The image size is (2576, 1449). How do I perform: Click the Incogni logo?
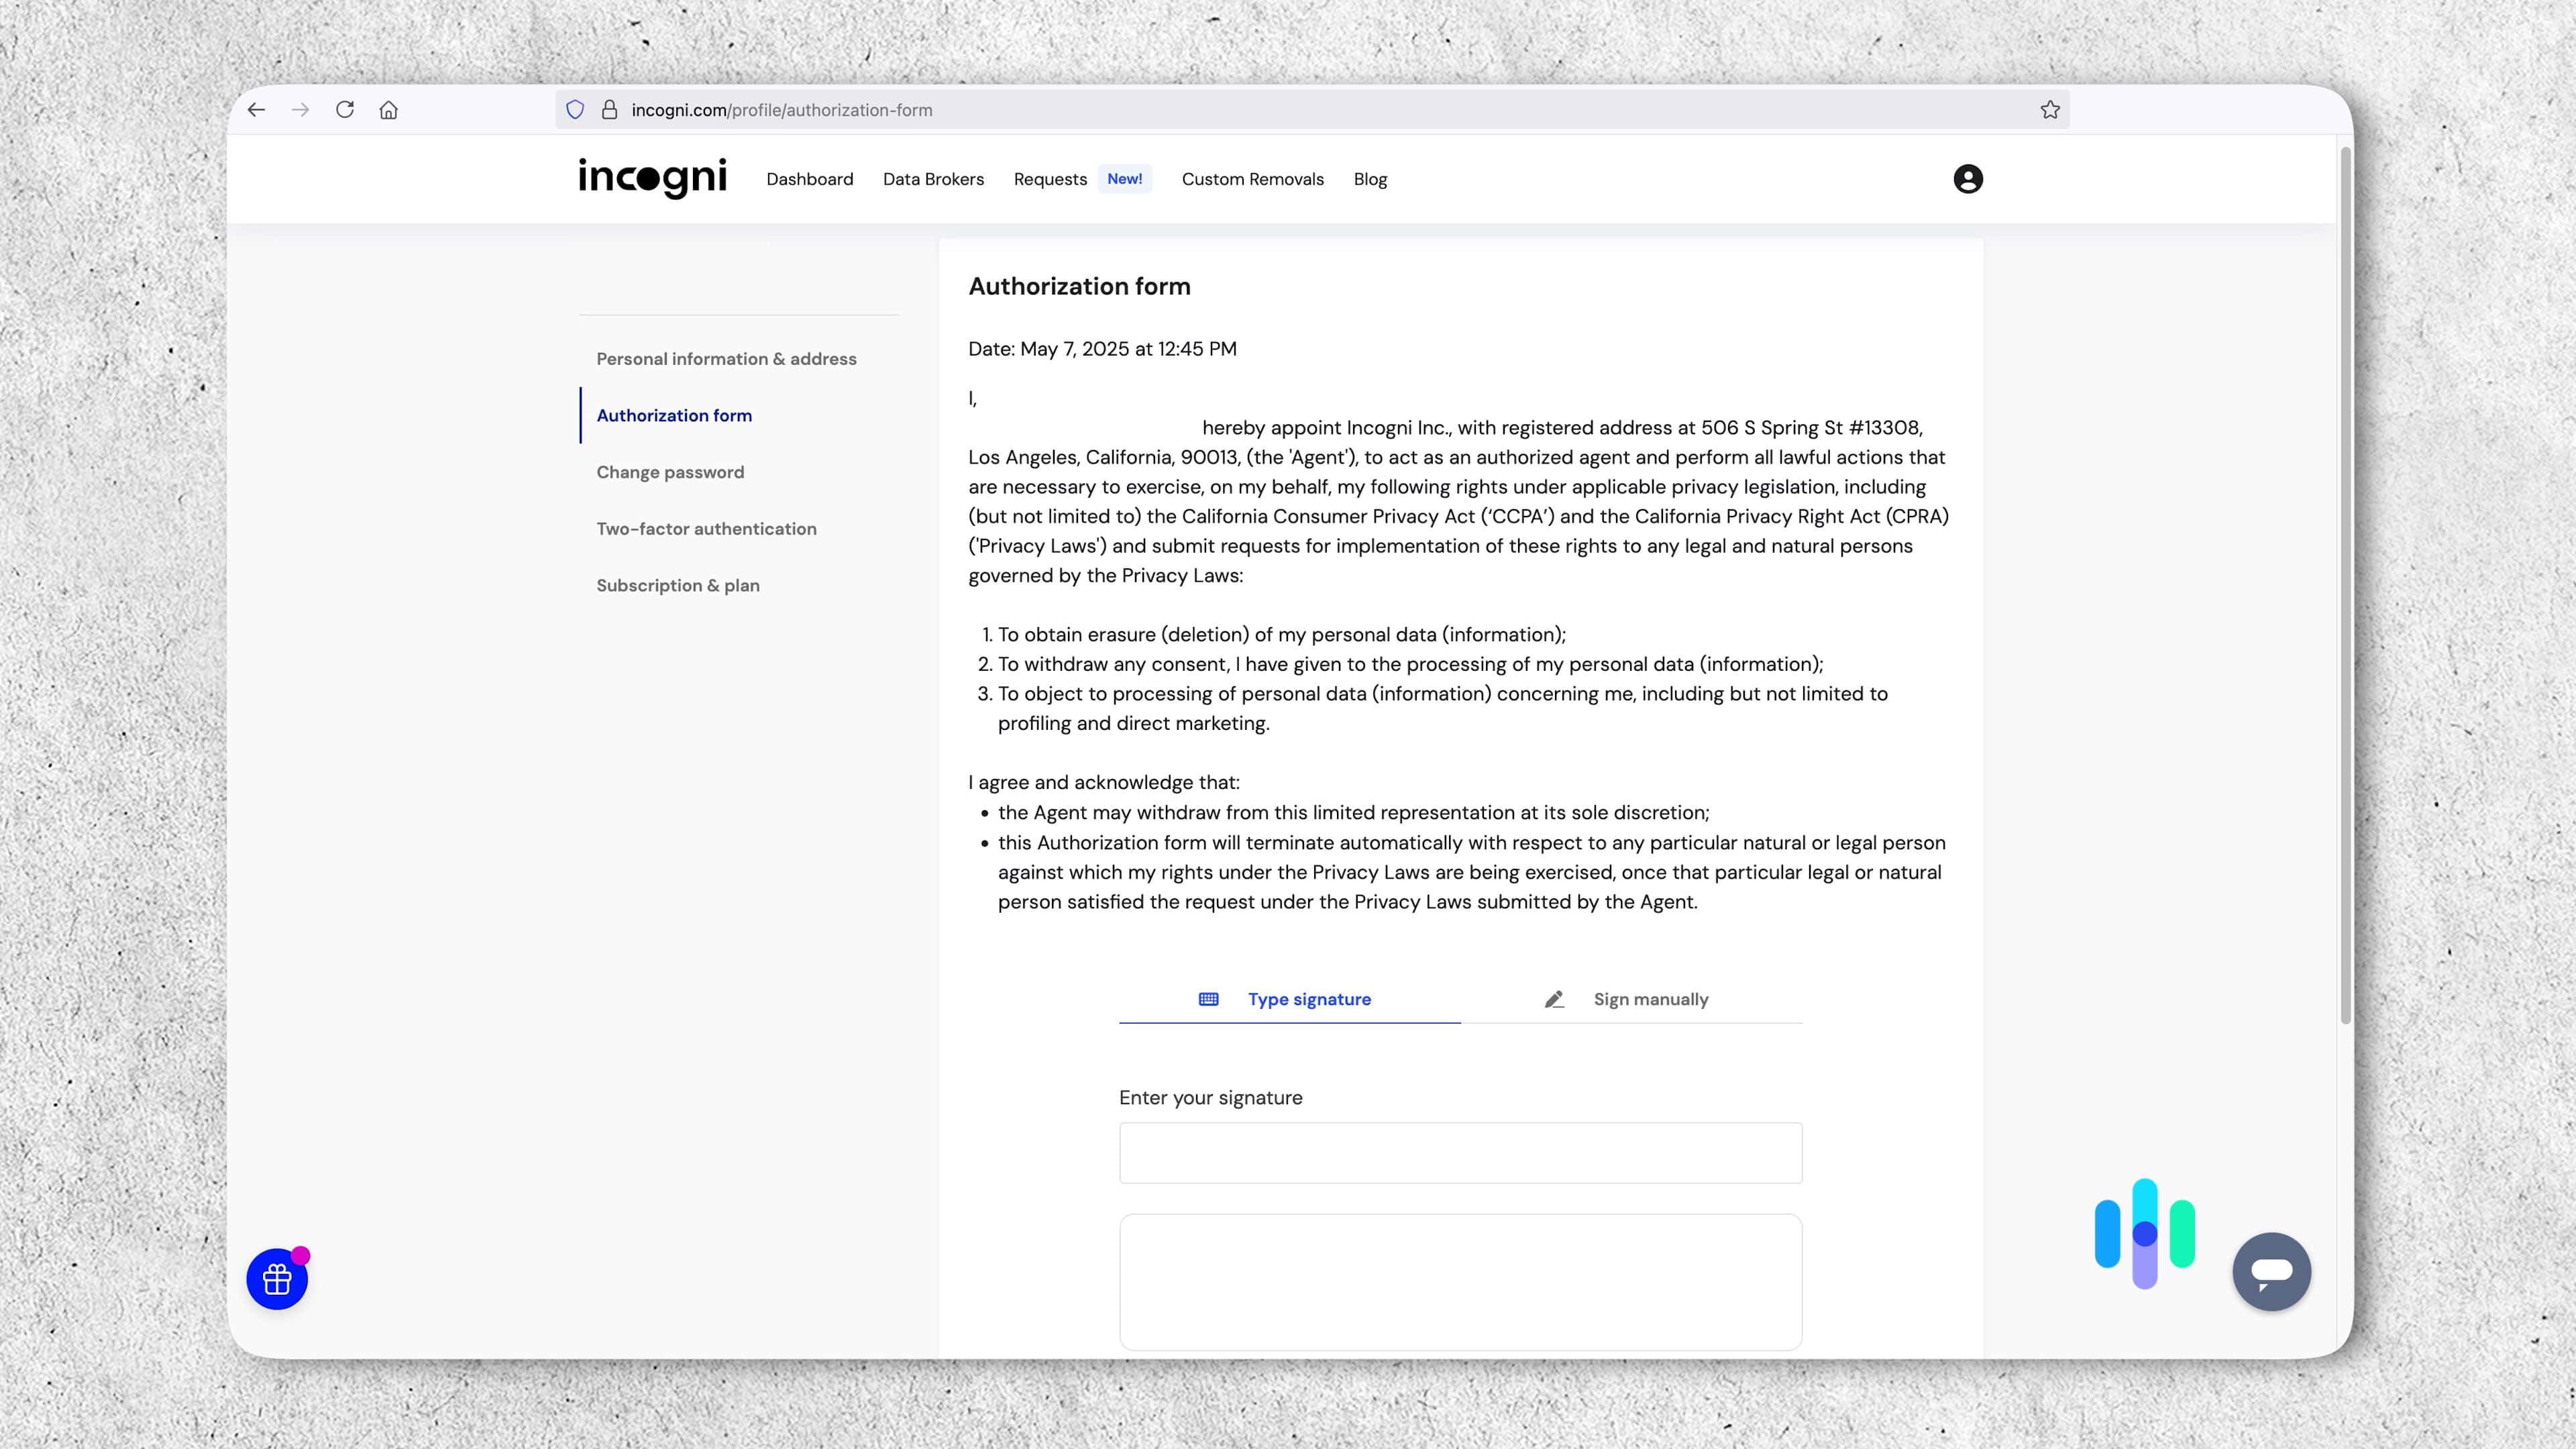point(652,178)
